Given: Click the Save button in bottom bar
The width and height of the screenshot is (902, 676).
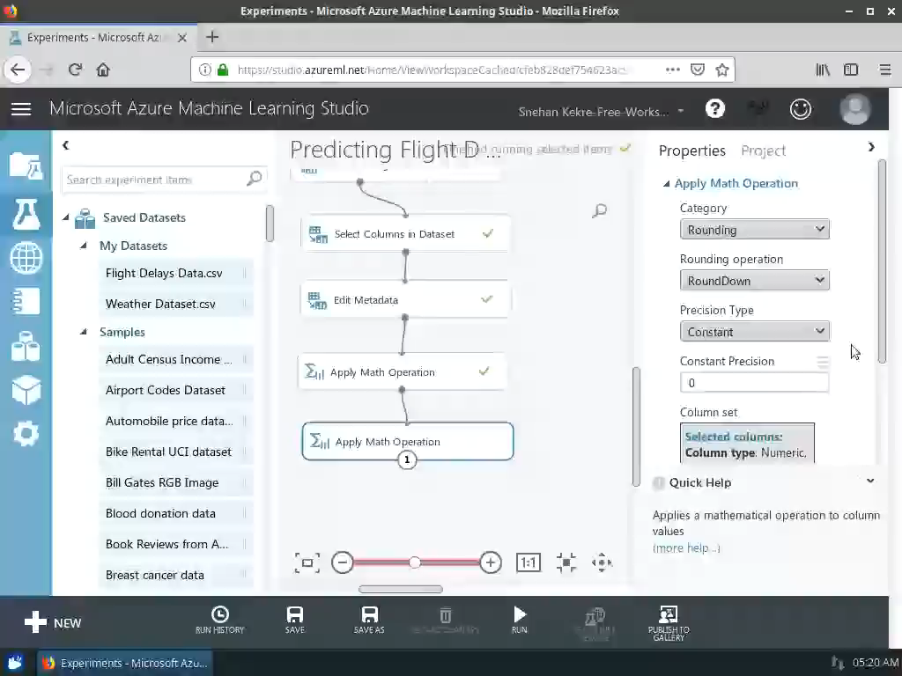Looking at the screenshot, I should click(294, 621).
